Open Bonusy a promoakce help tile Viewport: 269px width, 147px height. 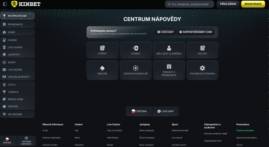pos(169,70)
